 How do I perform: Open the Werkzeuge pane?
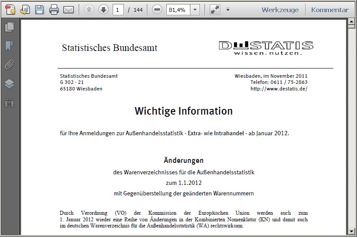pos(280,10)
